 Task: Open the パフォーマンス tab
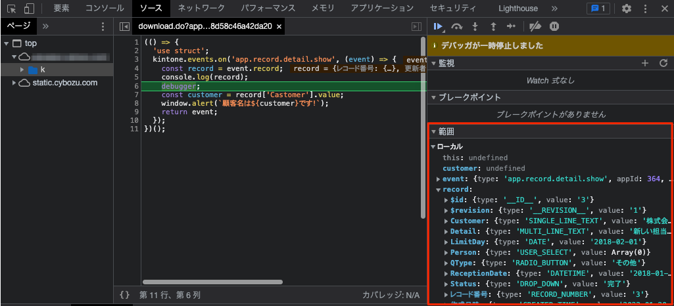(268, 8)
